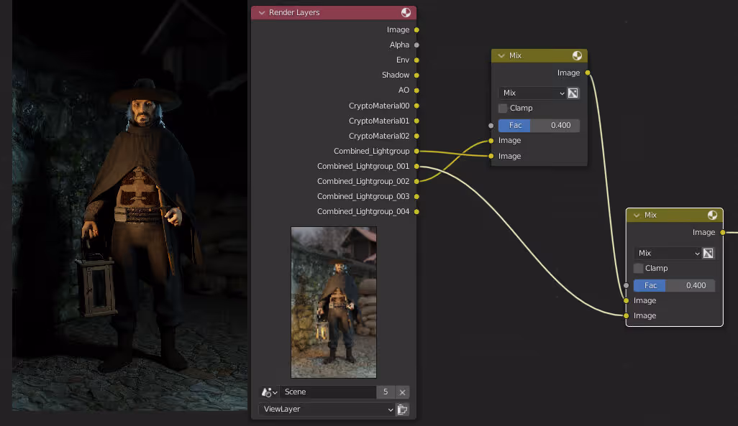Click the lower Mix node Fac input socket

pos(626,285)
